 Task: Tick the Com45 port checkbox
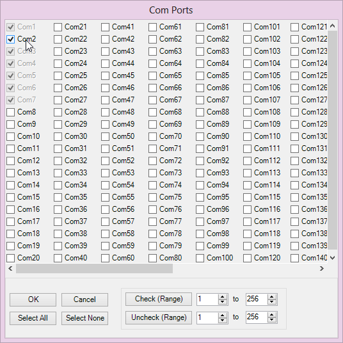[105, 76]
